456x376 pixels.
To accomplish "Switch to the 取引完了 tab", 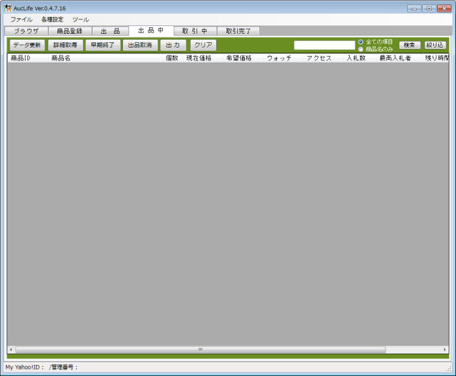I will pos(238,31).
